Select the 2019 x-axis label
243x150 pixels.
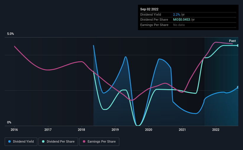click(x=115, y=130)
